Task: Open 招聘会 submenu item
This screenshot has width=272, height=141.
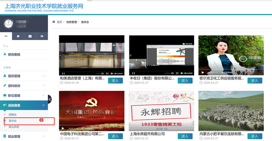Action: 12,115
